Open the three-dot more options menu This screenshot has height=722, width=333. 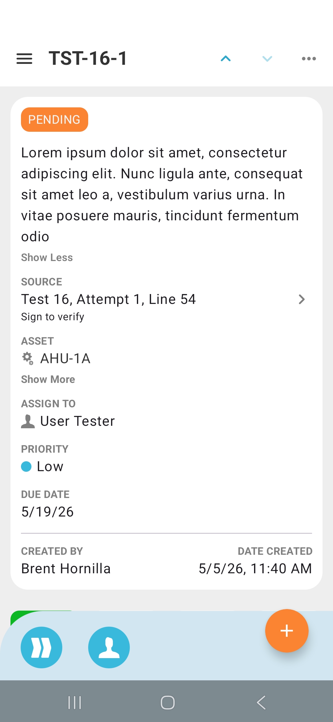tap(309, 59)
